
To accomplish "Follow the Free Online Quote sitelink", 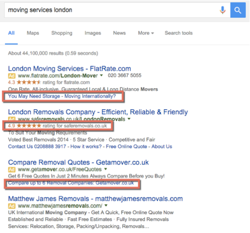I will [126, 147].
